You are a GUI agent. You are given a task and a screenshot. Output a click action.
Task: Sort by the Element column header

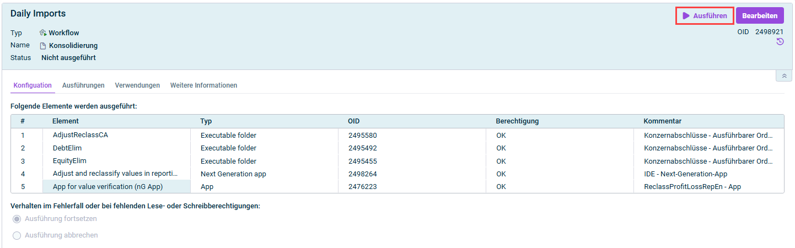66,121
